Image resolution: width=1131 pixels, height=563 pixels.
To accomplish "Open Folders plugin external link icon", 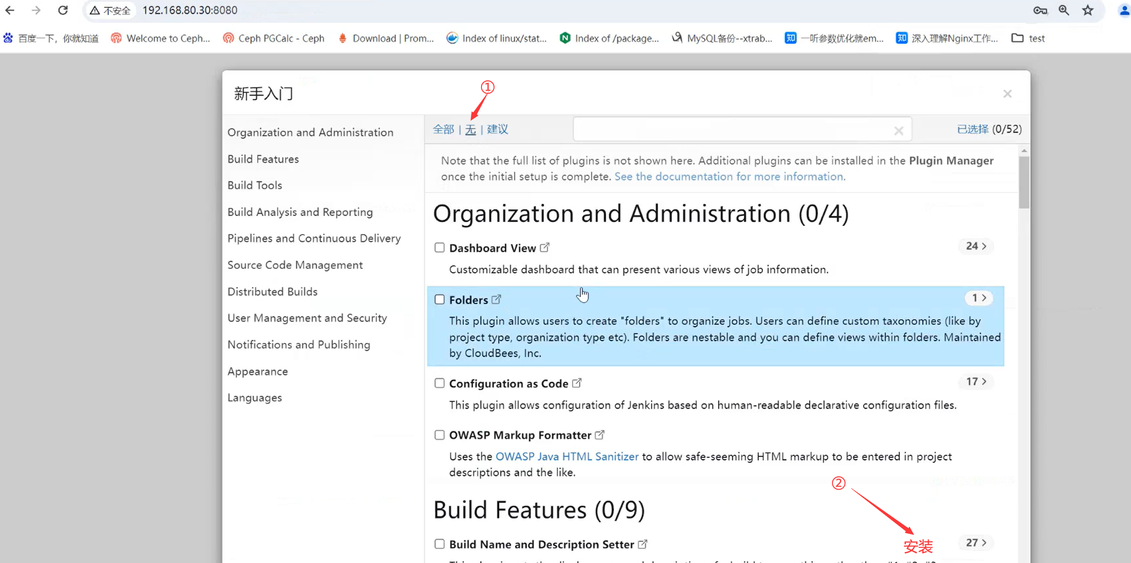I will [x=497, y=299].
